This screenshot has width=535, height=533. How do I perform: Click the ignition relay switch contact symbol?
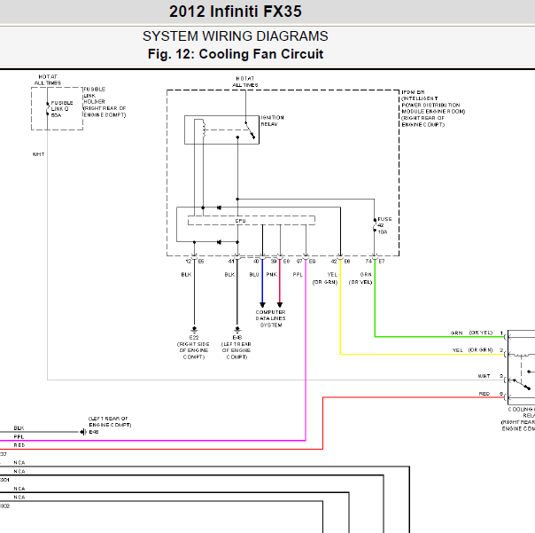coord(250,130)
